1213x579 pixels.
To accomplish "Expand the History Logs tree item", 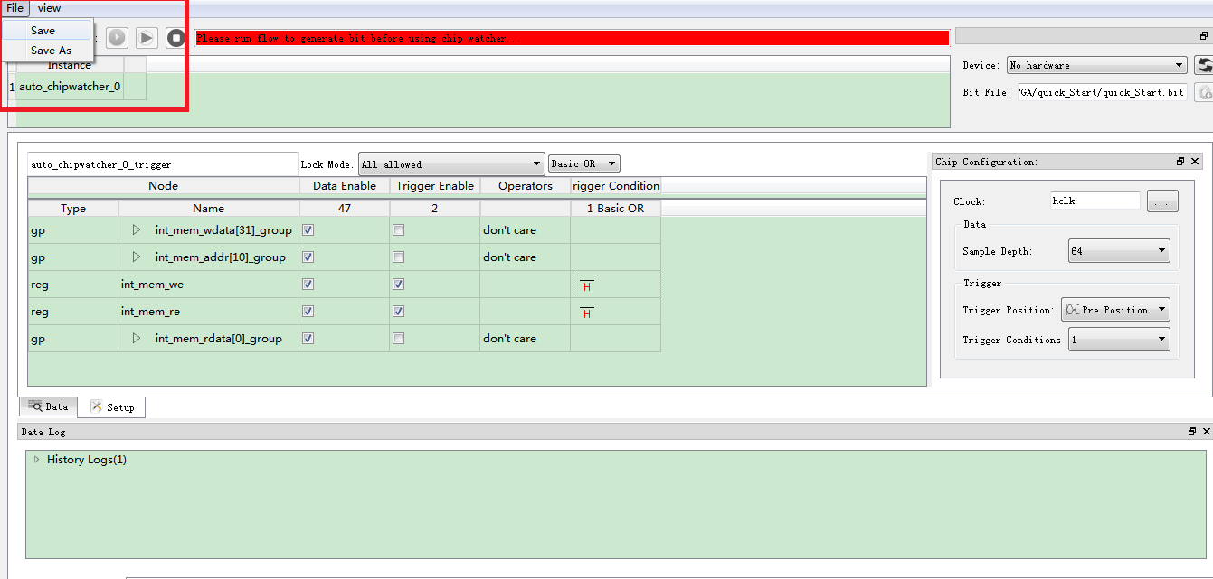I will 37,460.
